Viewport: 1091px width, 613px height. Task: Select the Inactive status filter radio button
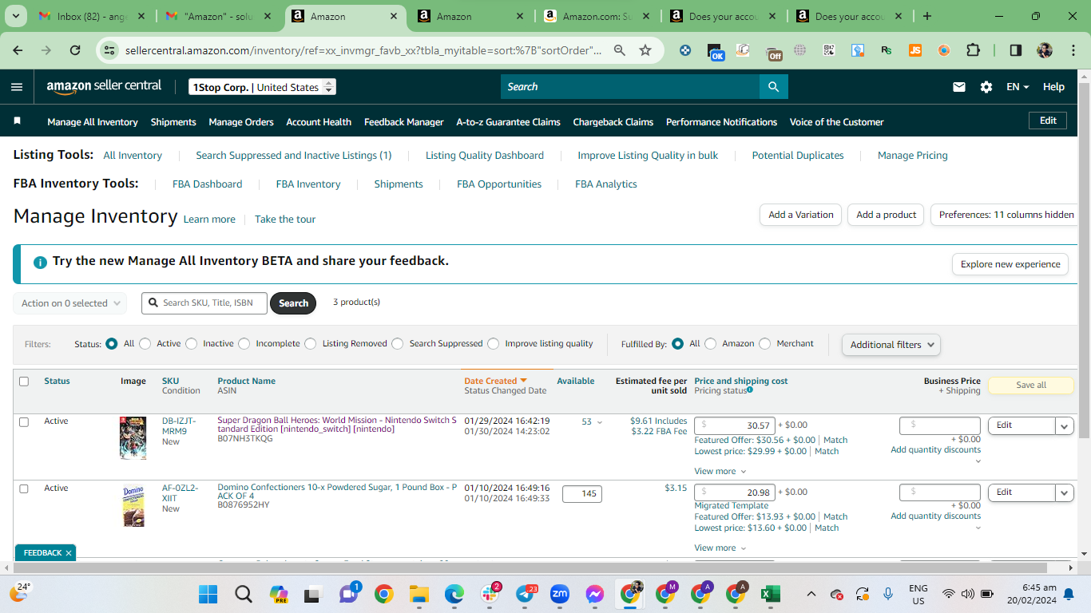point(191,344)
